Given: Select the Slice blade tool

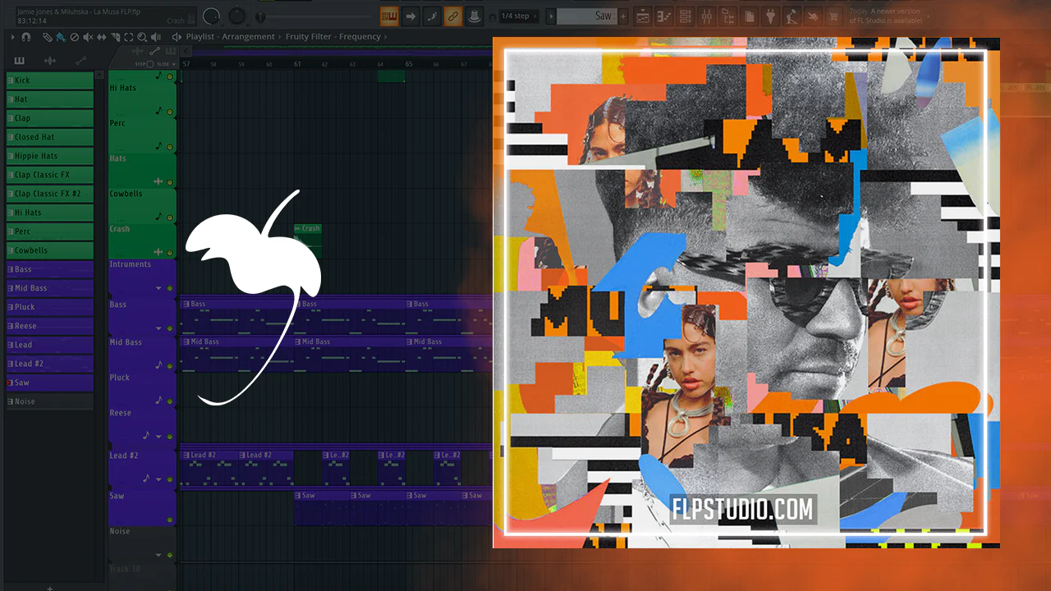Looking at the screenshot, I should (116, 37).
